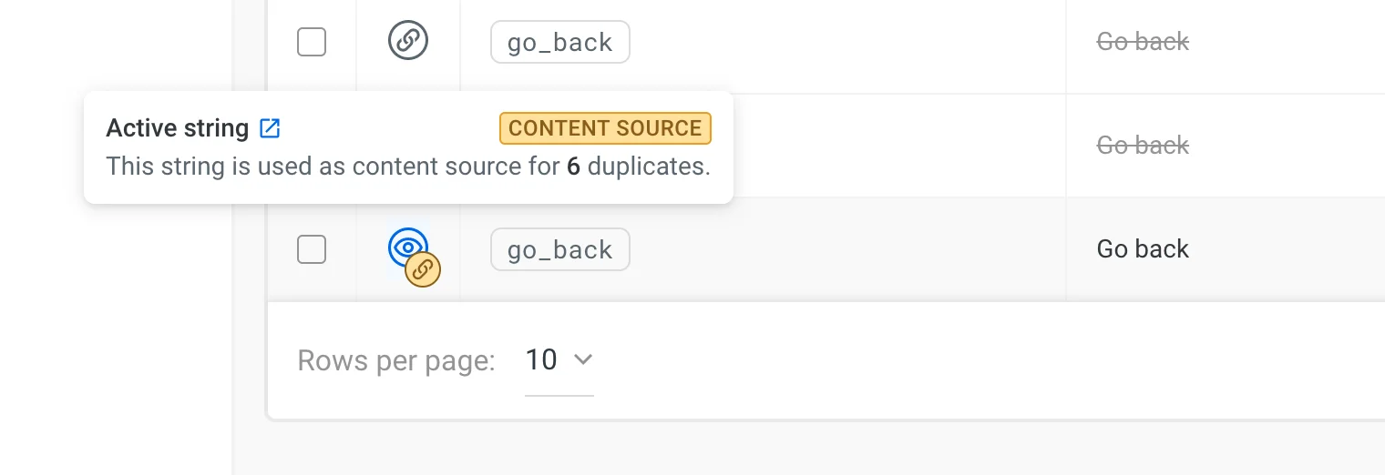Click the active Go back text in last row
The width and height of the screenshot is (1385, 475).
click(x=1143, y=249)
